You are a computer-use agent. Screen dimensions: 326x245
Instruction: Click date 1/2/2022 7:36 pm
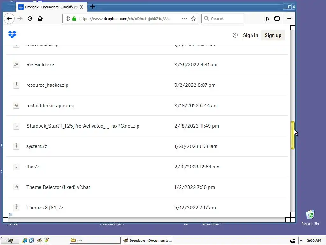pyautogui.click(x=195, y=187)
